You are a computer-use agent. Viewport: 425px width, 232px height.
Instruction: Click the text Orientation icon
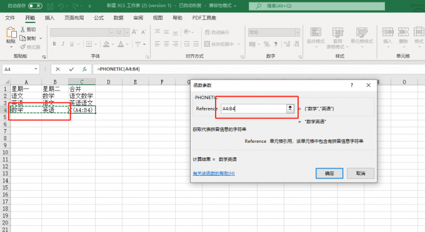[187, 32]
